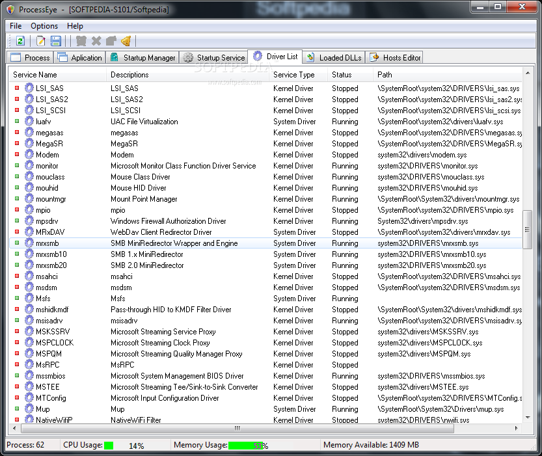Select the Driver List tab
The image size is (542, 456).
(275, 57)
